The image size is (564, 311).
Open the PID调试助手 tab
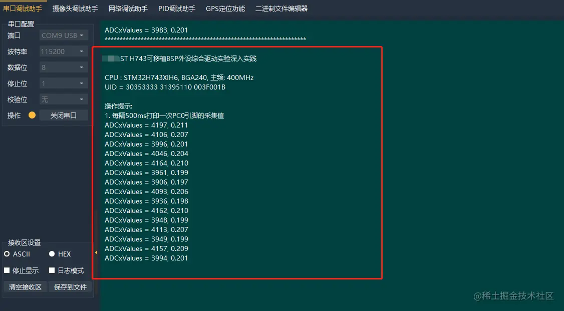point(177,8)
